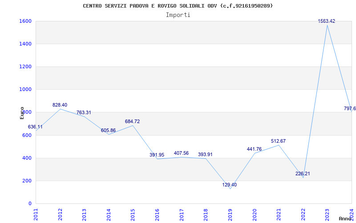The width and height of the screenshot is (356, 223).
Task: Click the 1563.42 peak data label
Action: pyautogui.click(x=327, y=21)
